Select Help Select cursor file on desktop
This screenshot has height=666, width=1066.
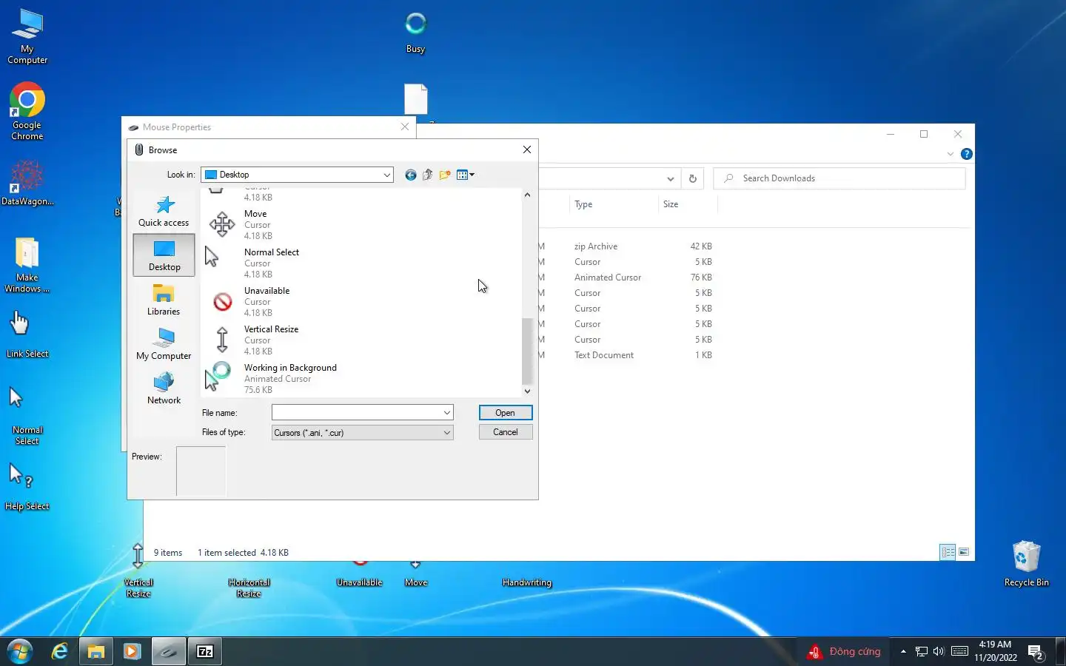(x=27, y=486)
